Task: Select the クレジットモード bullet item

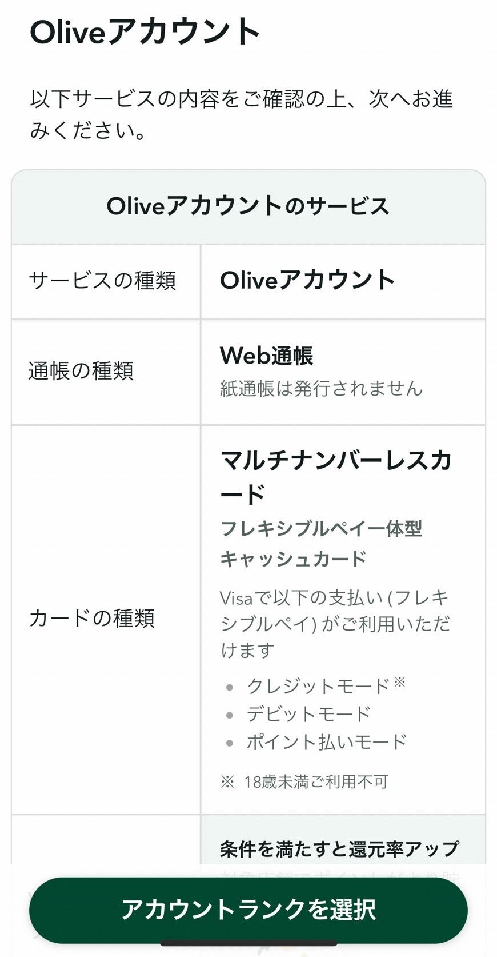Action: (x=320, y=684)
